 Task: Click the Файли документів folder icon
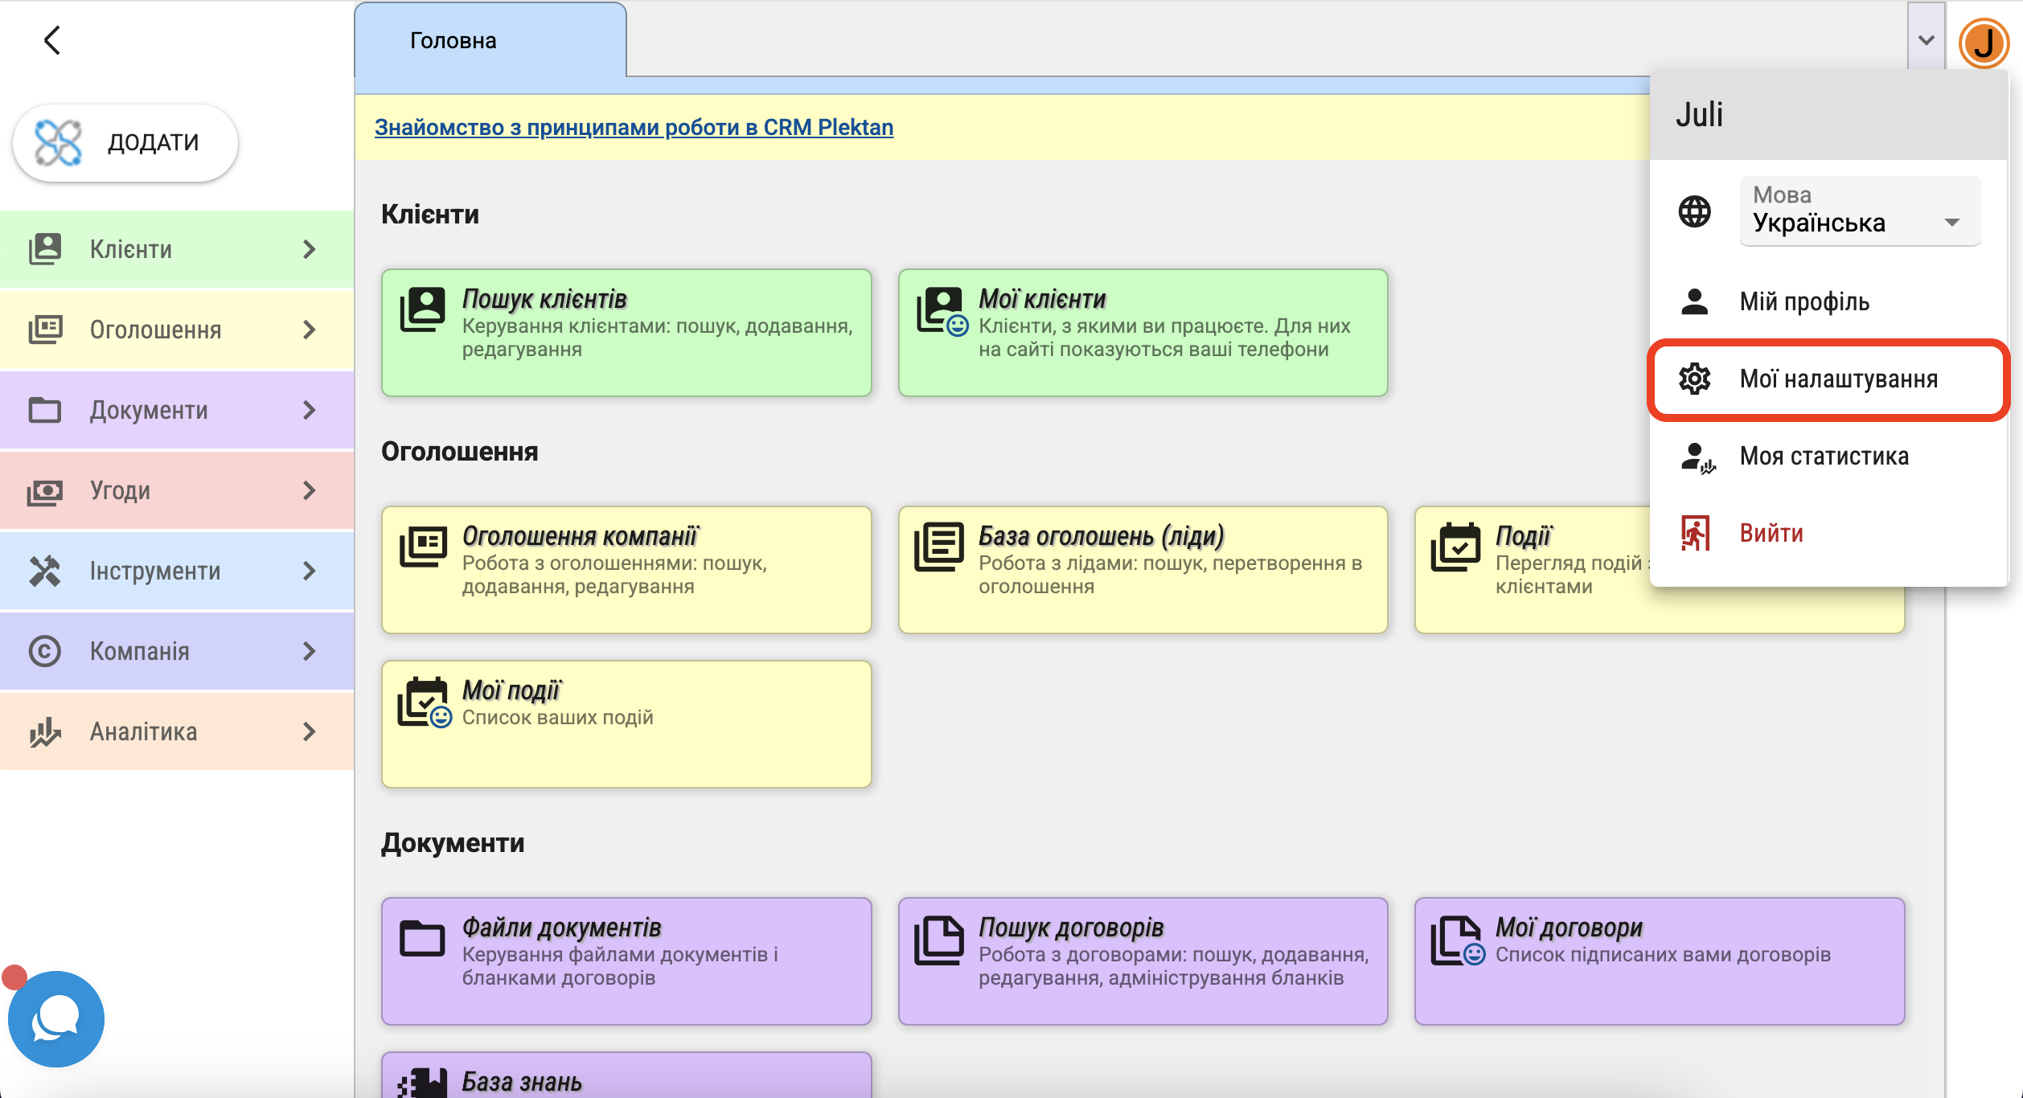coord(422,938)
